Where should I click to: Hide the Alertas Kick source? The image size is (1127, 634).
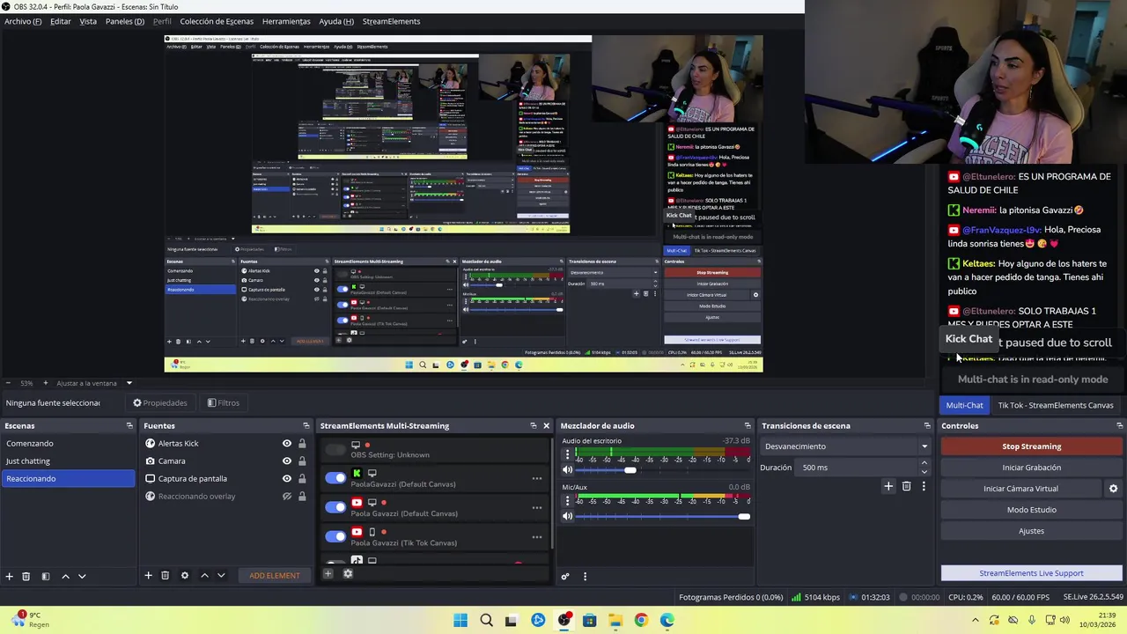(286, 443)
